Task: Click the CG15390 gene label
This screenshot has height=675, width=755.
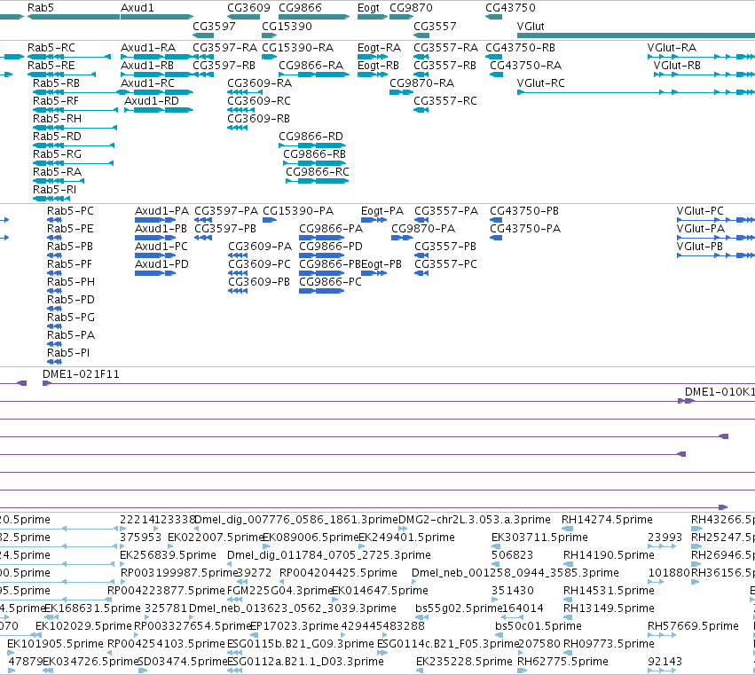Action: pyautogui.click(x=287, y=27)
